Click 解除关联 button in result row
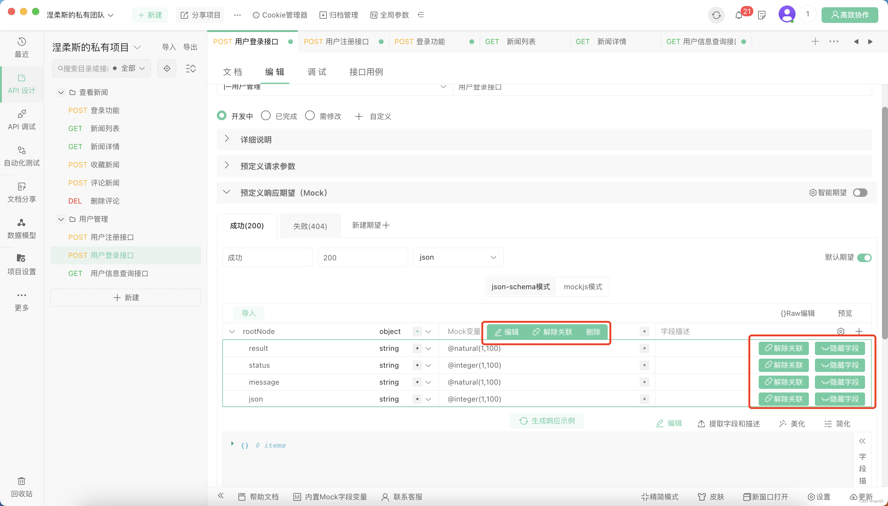The height and width of the screenshot is (506, 888). (784, 348)
